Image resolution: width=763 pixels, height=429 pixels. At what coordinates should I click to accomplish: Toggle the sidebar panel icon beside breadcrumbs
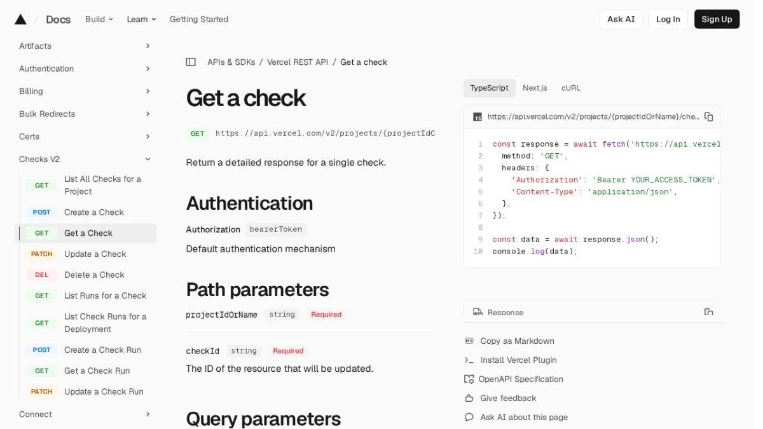[191, 62]
